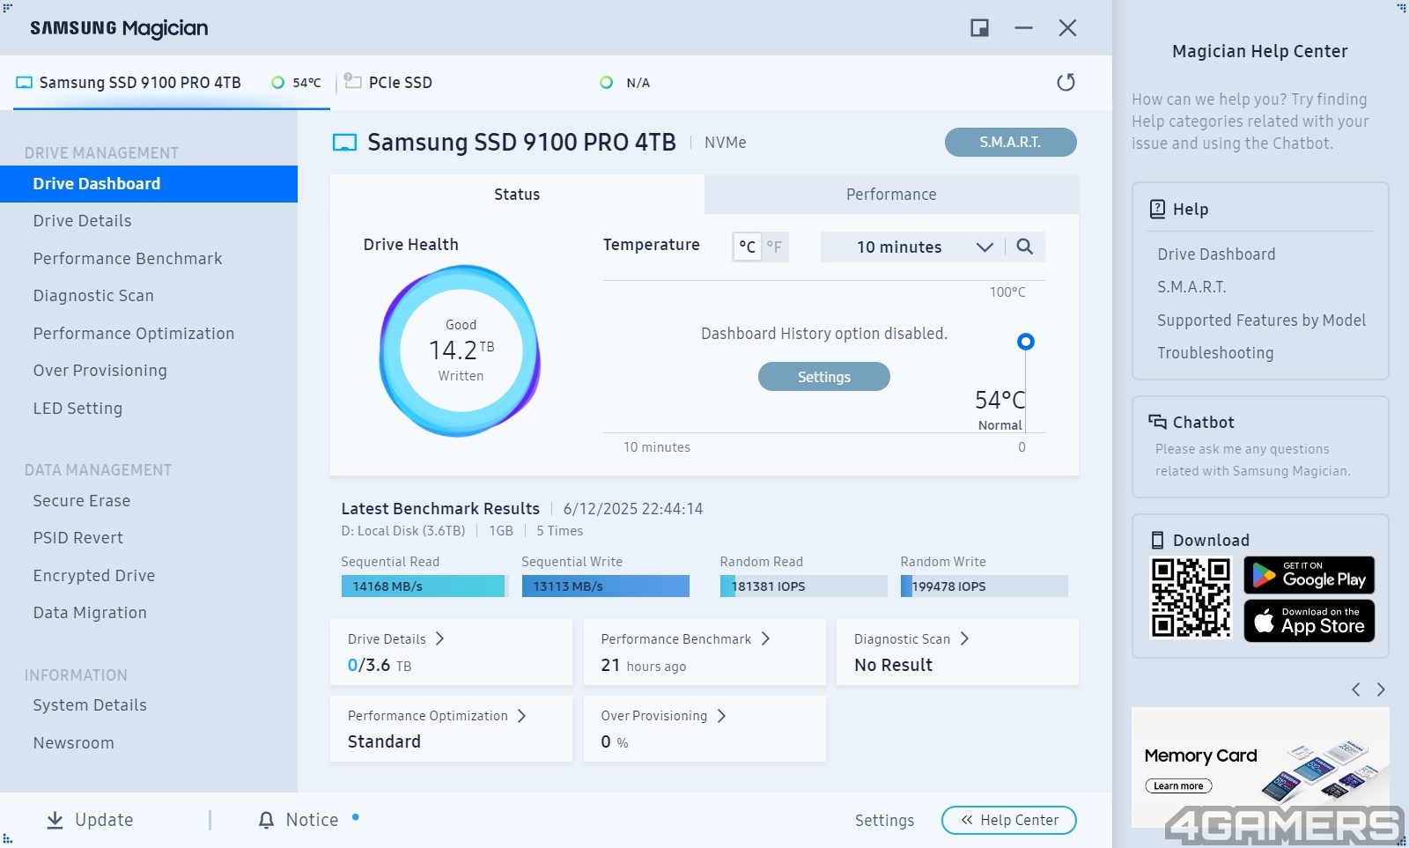Click the Update download arrow icon
Screen dimensions: 1409x848
point(55,820)
